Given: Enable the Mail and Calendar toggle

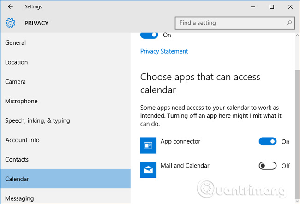Looking at the screenshot, I should [x=268, y=166].
